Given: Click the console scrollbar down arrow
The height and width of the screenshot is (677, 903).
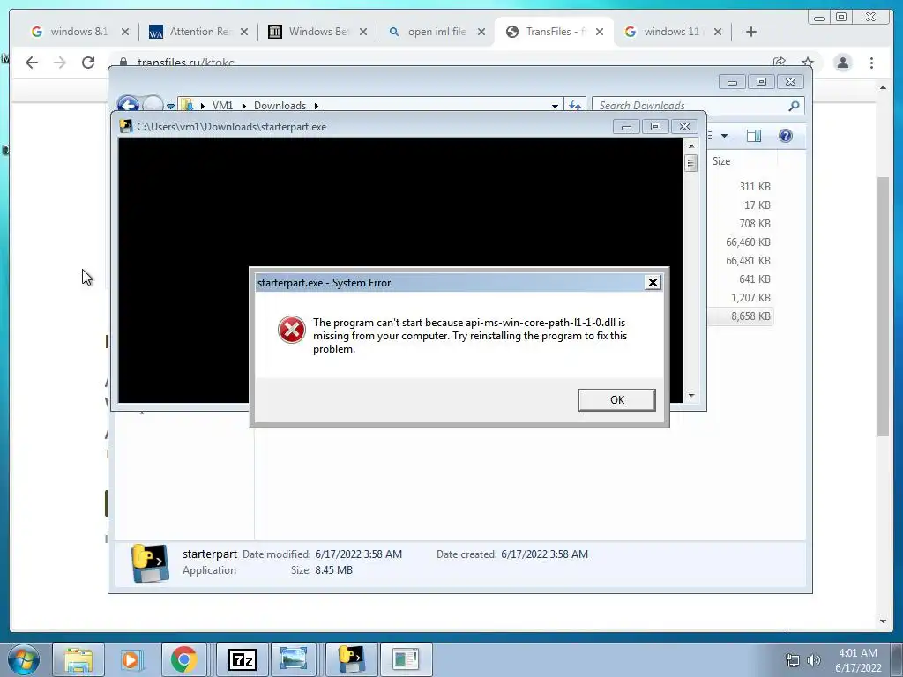Looking at the screenshot, I should coord(691,396).
